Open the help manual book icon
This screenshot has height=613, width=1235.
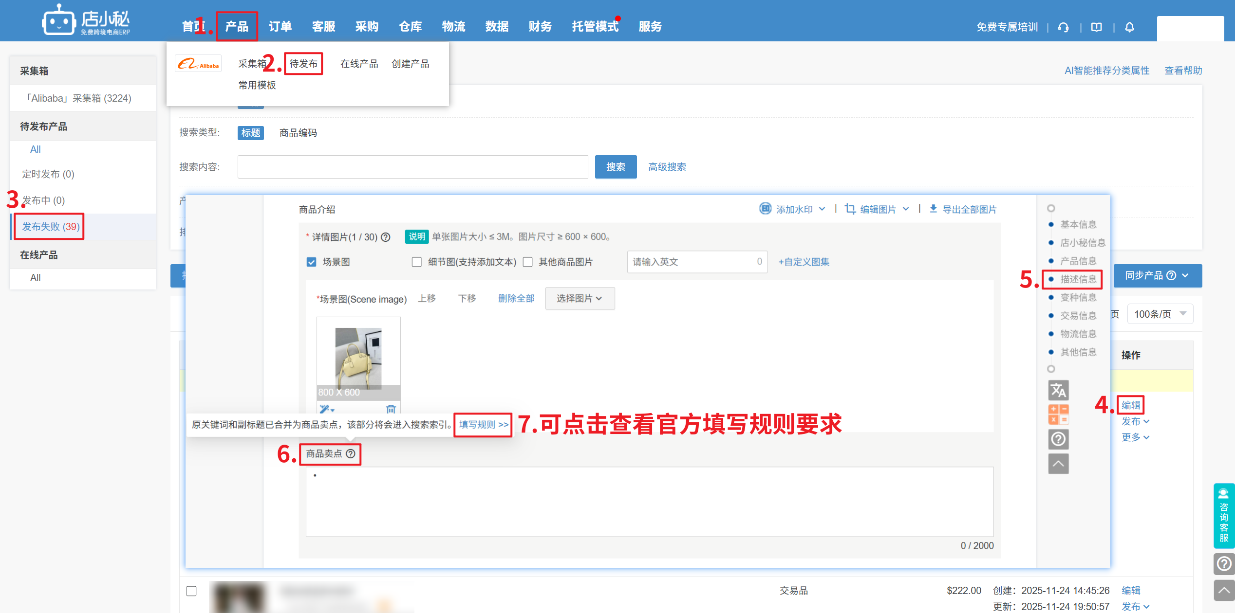(x=1096, y=27)
